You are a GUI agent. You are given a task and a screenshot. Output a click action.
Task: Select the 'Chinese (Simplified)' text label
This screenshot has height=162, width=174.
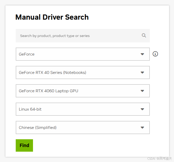(38, 128)
